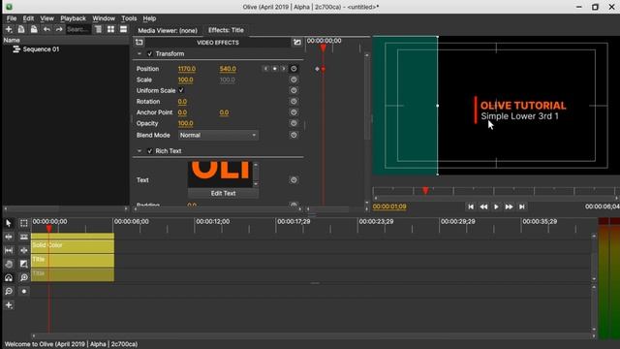Image resolution: width=620 pixels, height=349 pixels.
Task: Switch project panel to tree view
Action: pyautogui.click(x=98, y=29)
